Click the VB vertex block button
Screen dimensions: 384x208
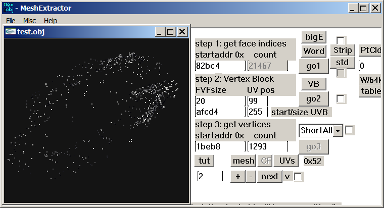(313, 84)
